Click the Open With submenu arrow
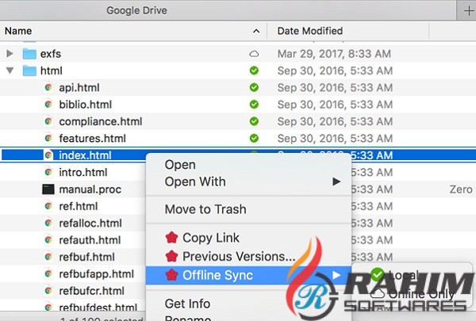 coord(336,182)
